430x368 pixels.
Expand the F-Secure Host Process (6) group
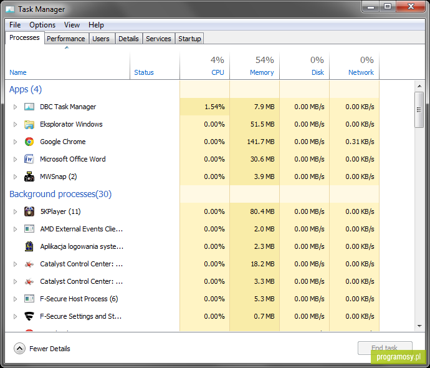pos(16,299)
